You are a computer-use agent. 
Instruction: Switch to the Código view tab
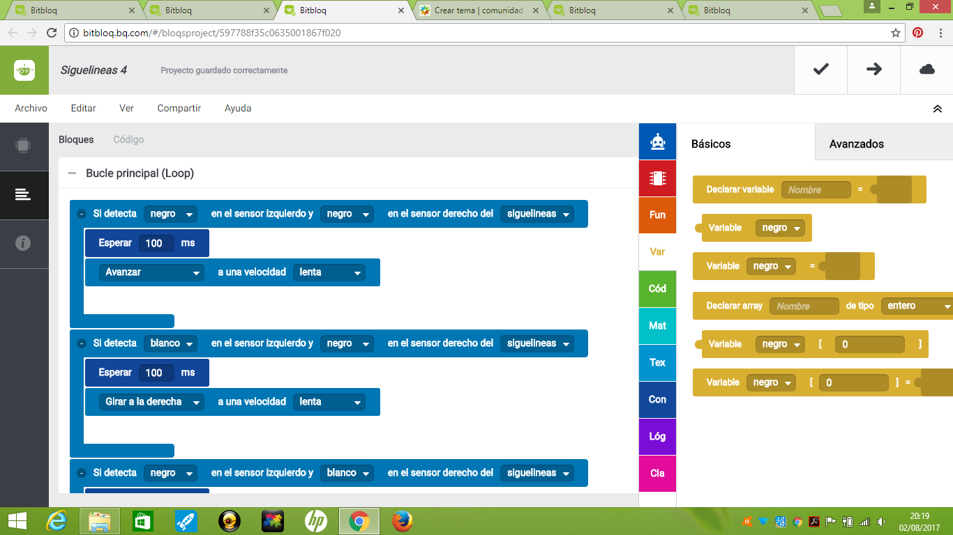pyautogui.click(x=128, y=139)
